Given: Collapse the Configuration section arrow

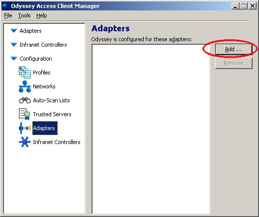Looking at the screenshot, I should 14,59.
